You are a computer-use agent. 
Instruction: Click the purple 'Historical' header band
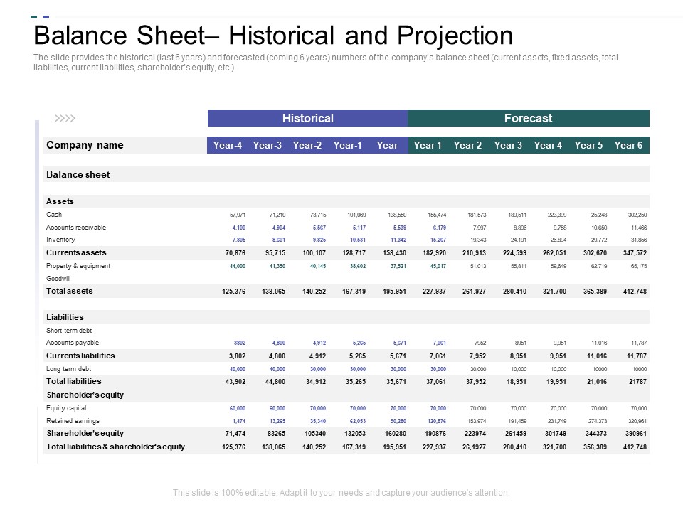(x=307, y=118)
